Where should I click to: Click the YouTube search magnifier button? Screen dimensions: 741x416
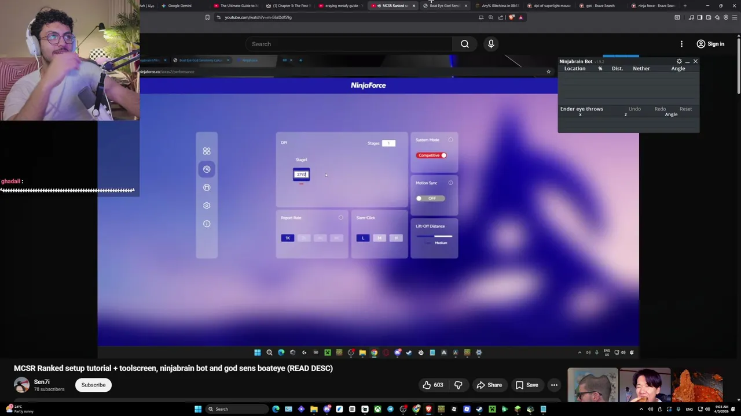[x=465, y=44]
